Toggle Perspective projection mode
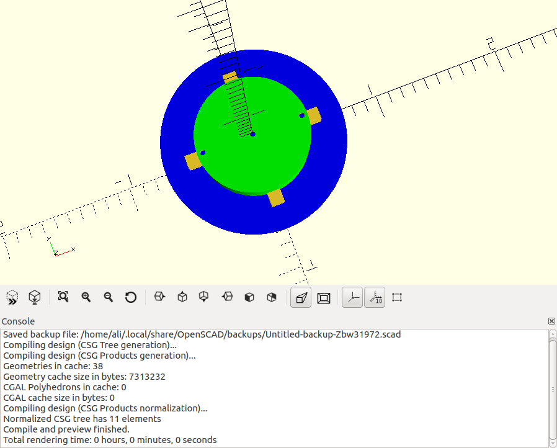 tap(301, 297)
